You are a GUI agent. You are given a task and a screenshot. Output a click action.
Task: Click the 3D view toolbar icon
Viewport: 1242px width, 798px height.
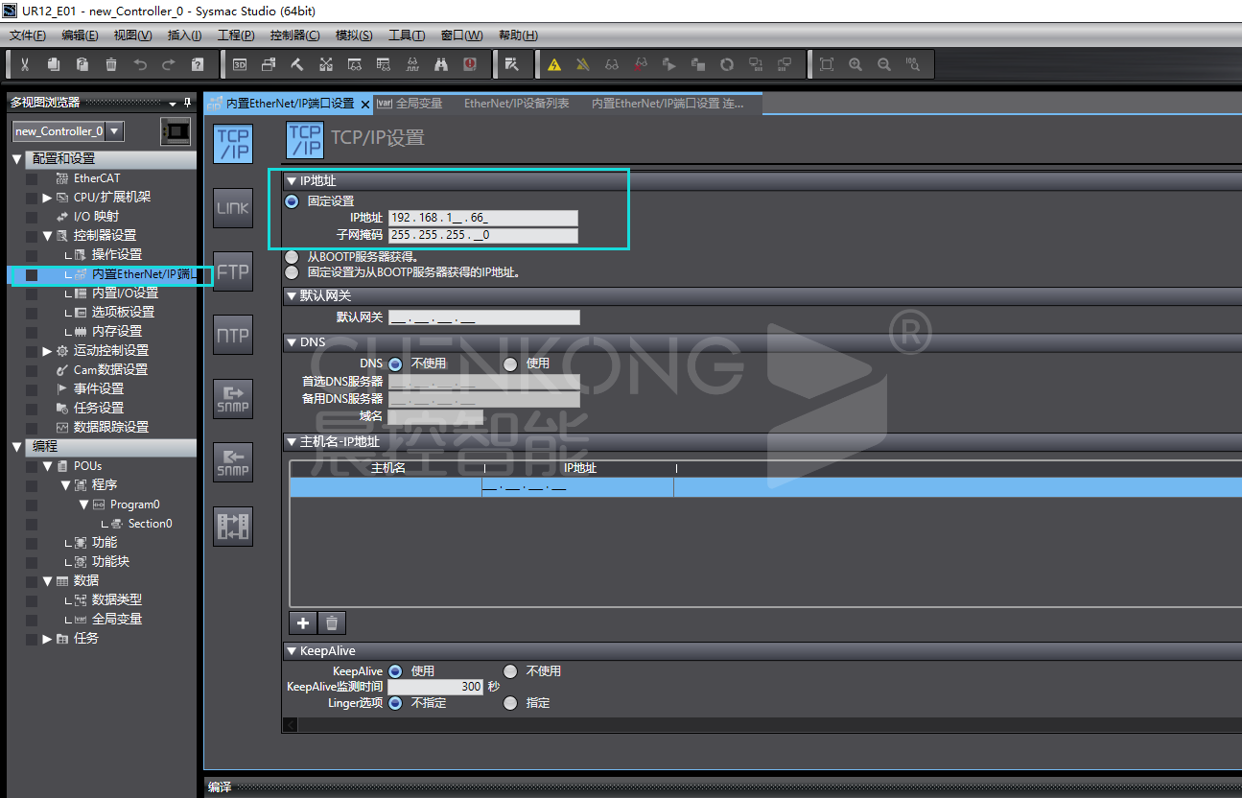click(240, 64)
